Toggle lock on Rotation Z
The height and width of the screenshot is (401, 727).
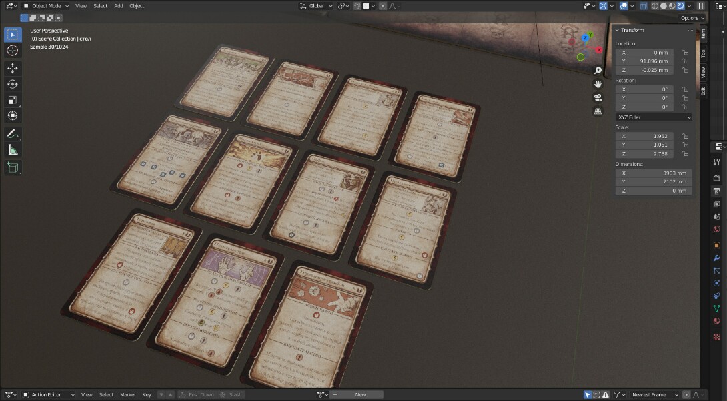point(685,107)
